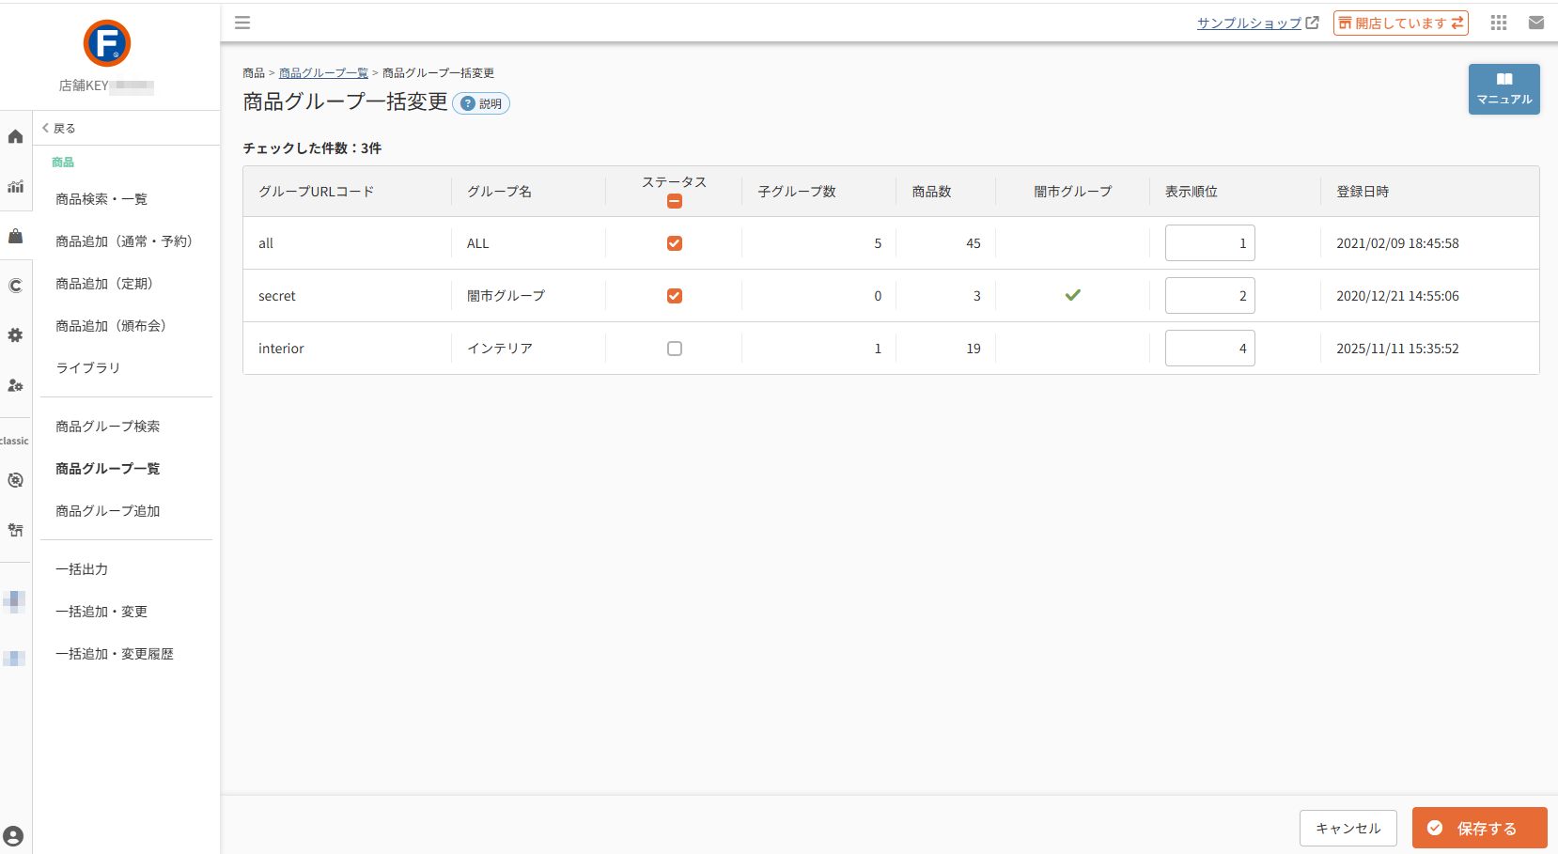Click the インテリア group name cell
This screenshot has width=1558, height=854.
pos(500,349)
